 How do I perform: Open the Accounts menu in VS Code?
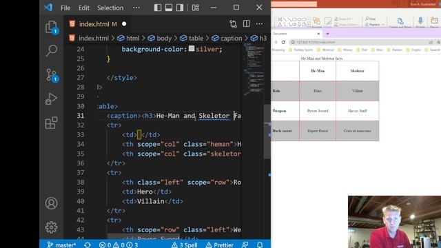pyautogui.click(x=51, y=203)
